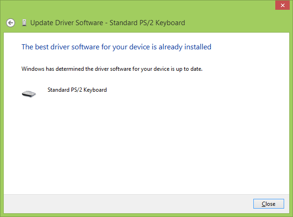
Task: Click 'The best driver software' in the heading
Action: point(58,47)
